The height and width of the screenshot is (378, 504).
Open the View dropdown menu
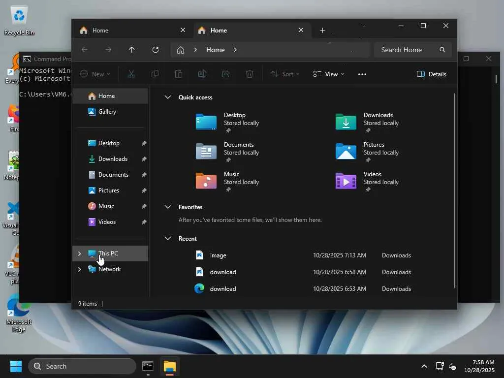tap(329, 74)
